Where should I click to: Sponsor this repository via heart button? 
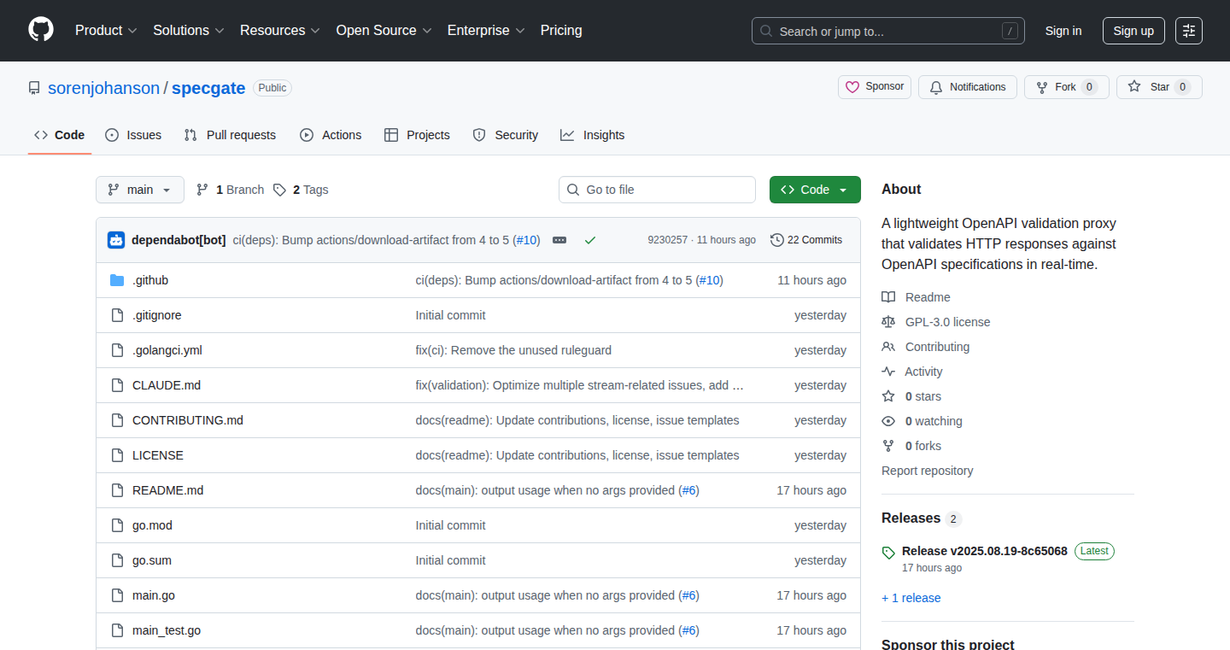(875, 87)
